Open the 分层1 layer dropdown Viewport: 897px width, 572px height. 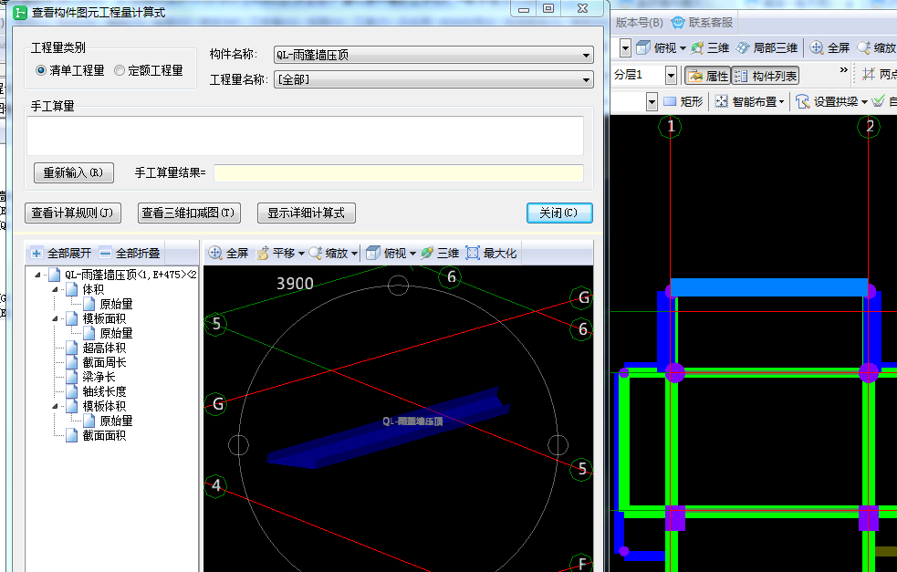coord(671,75)
